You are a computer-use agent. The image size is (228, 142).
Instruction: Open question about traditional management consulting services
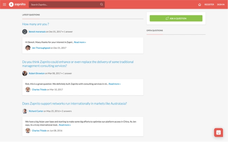point(78,64)
